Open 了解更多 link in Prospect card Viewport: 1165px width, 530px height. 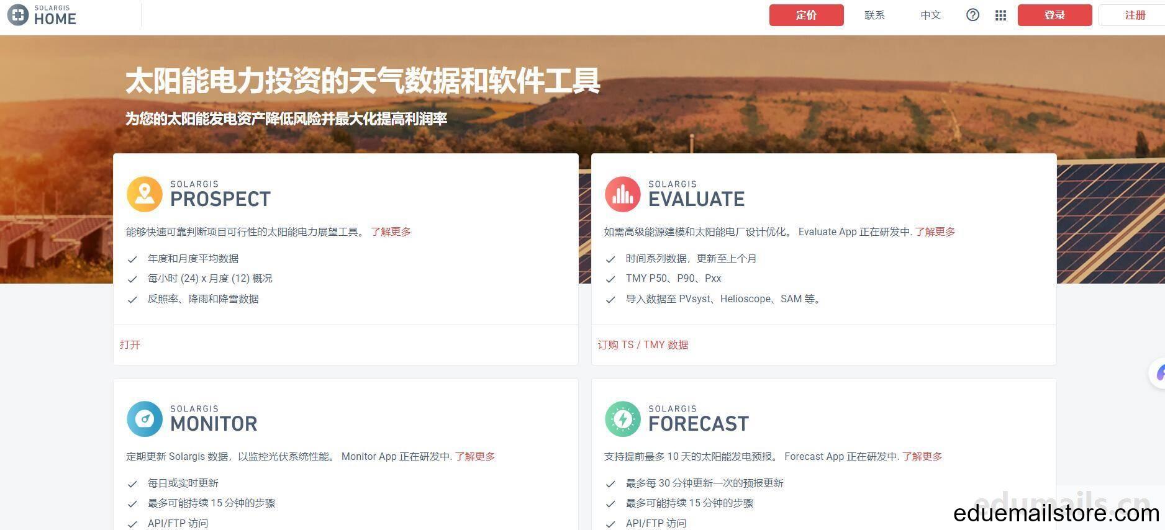[x=391, y=231]
